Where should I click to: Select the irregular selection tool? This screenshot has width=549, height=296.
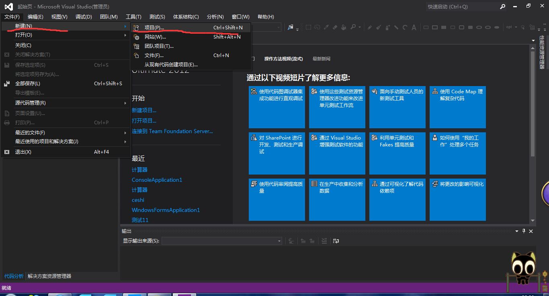(317, 27)
